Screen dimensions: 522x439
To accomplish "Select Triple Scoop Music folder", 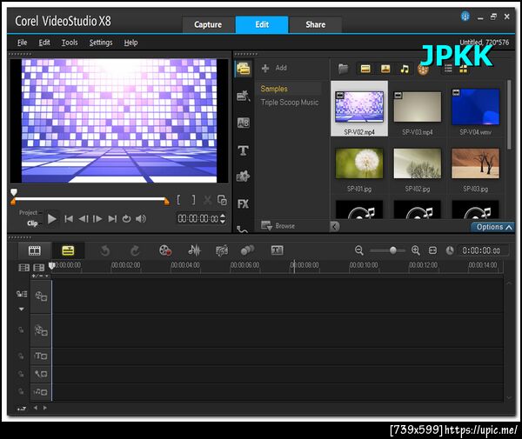I will coord(290,103).
